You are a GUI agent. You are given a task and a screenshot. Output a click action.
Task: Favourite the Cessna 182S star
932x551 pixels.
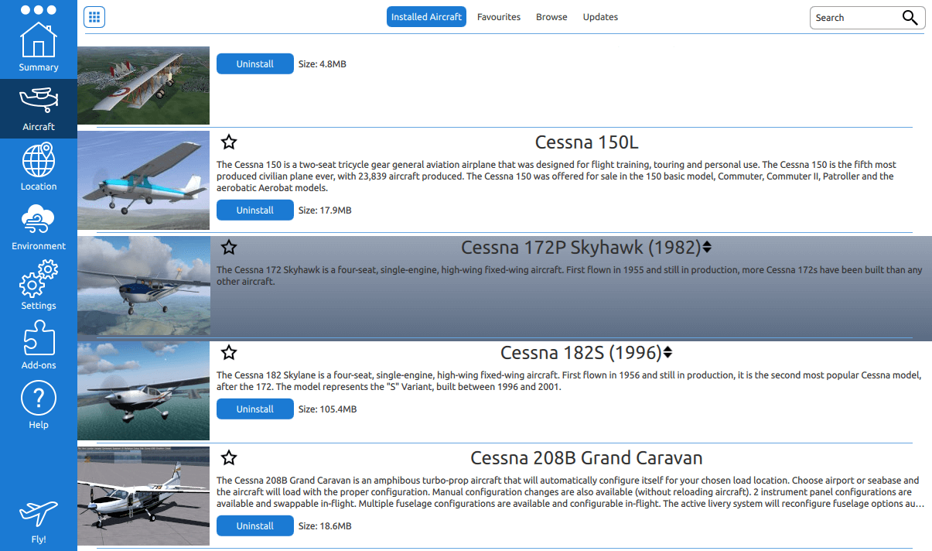229,353
